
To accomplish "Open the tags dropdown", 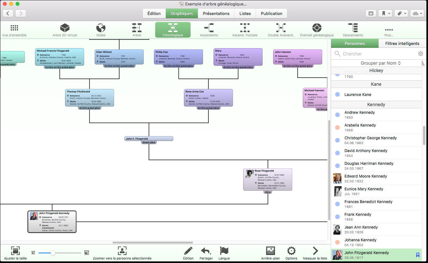I will 401,13.
